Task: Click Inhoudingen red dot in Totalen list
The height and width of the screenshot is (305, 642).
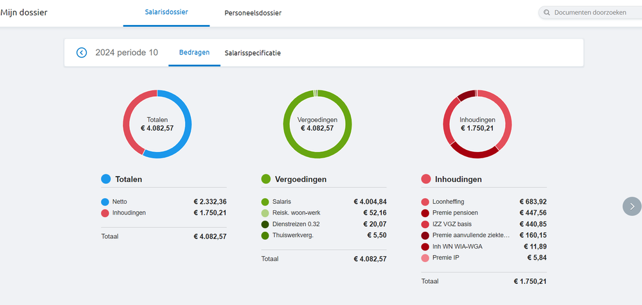Action: [x=105, y=213]
